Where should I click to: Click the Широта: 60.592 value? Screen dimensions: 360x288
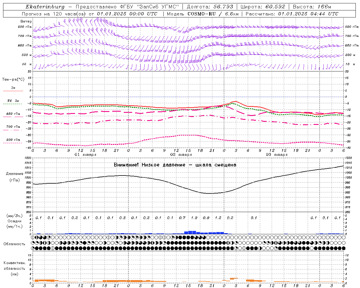click(x=263, y=7)
